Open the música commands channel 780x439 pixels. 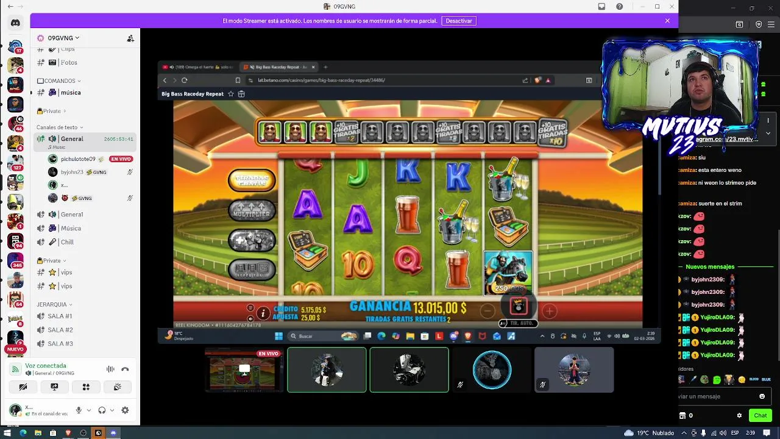click(x=84, y=93)
